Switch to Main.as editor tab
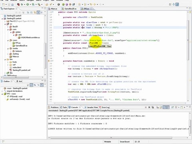This screenshot has width=192, height=144. pyautogui.click(x=53, y=9)
